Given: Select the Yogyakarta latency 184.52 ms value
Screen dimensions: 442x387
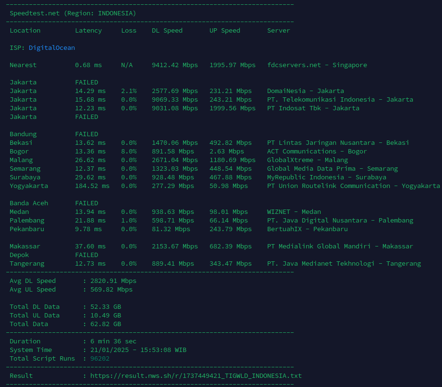Looking at the screenshot, I should point(91,186).
